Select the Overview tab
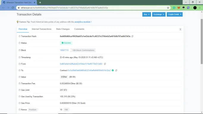 (23, 29)
